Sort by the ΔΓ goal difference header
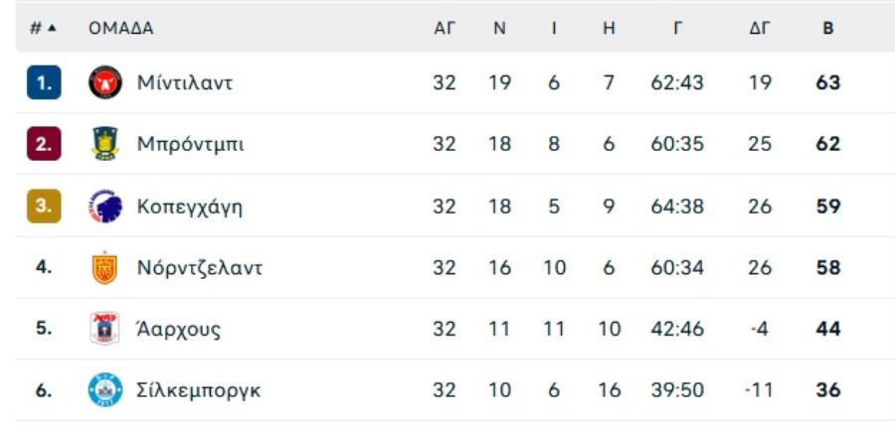 click(x=760, y=29)
